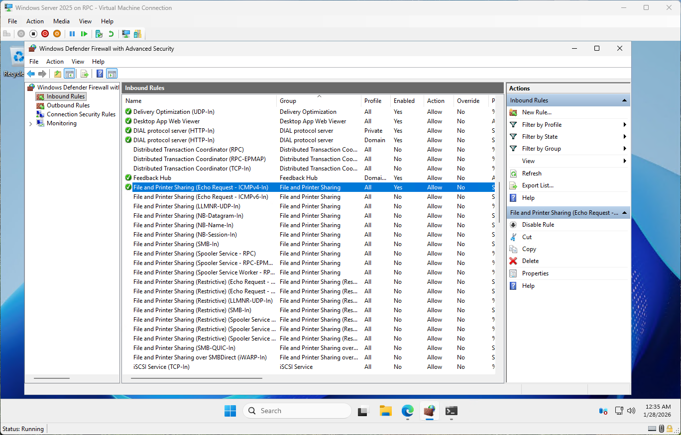Click the Export List toolbar icon
Image resolution: width=681 pixels, height=435 pixels.
(x=85, y=74)
